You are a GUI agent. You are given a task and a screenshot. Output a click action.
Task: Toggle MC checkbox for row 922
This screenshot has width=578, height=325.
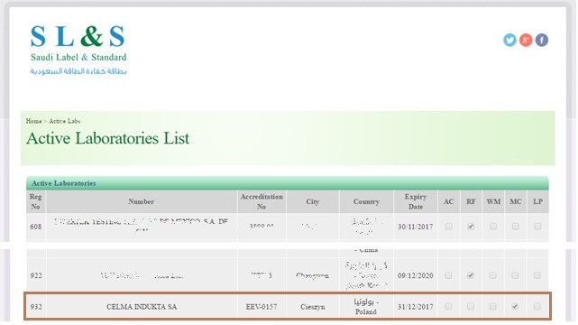pyautogui.click(x=515, y=275)
